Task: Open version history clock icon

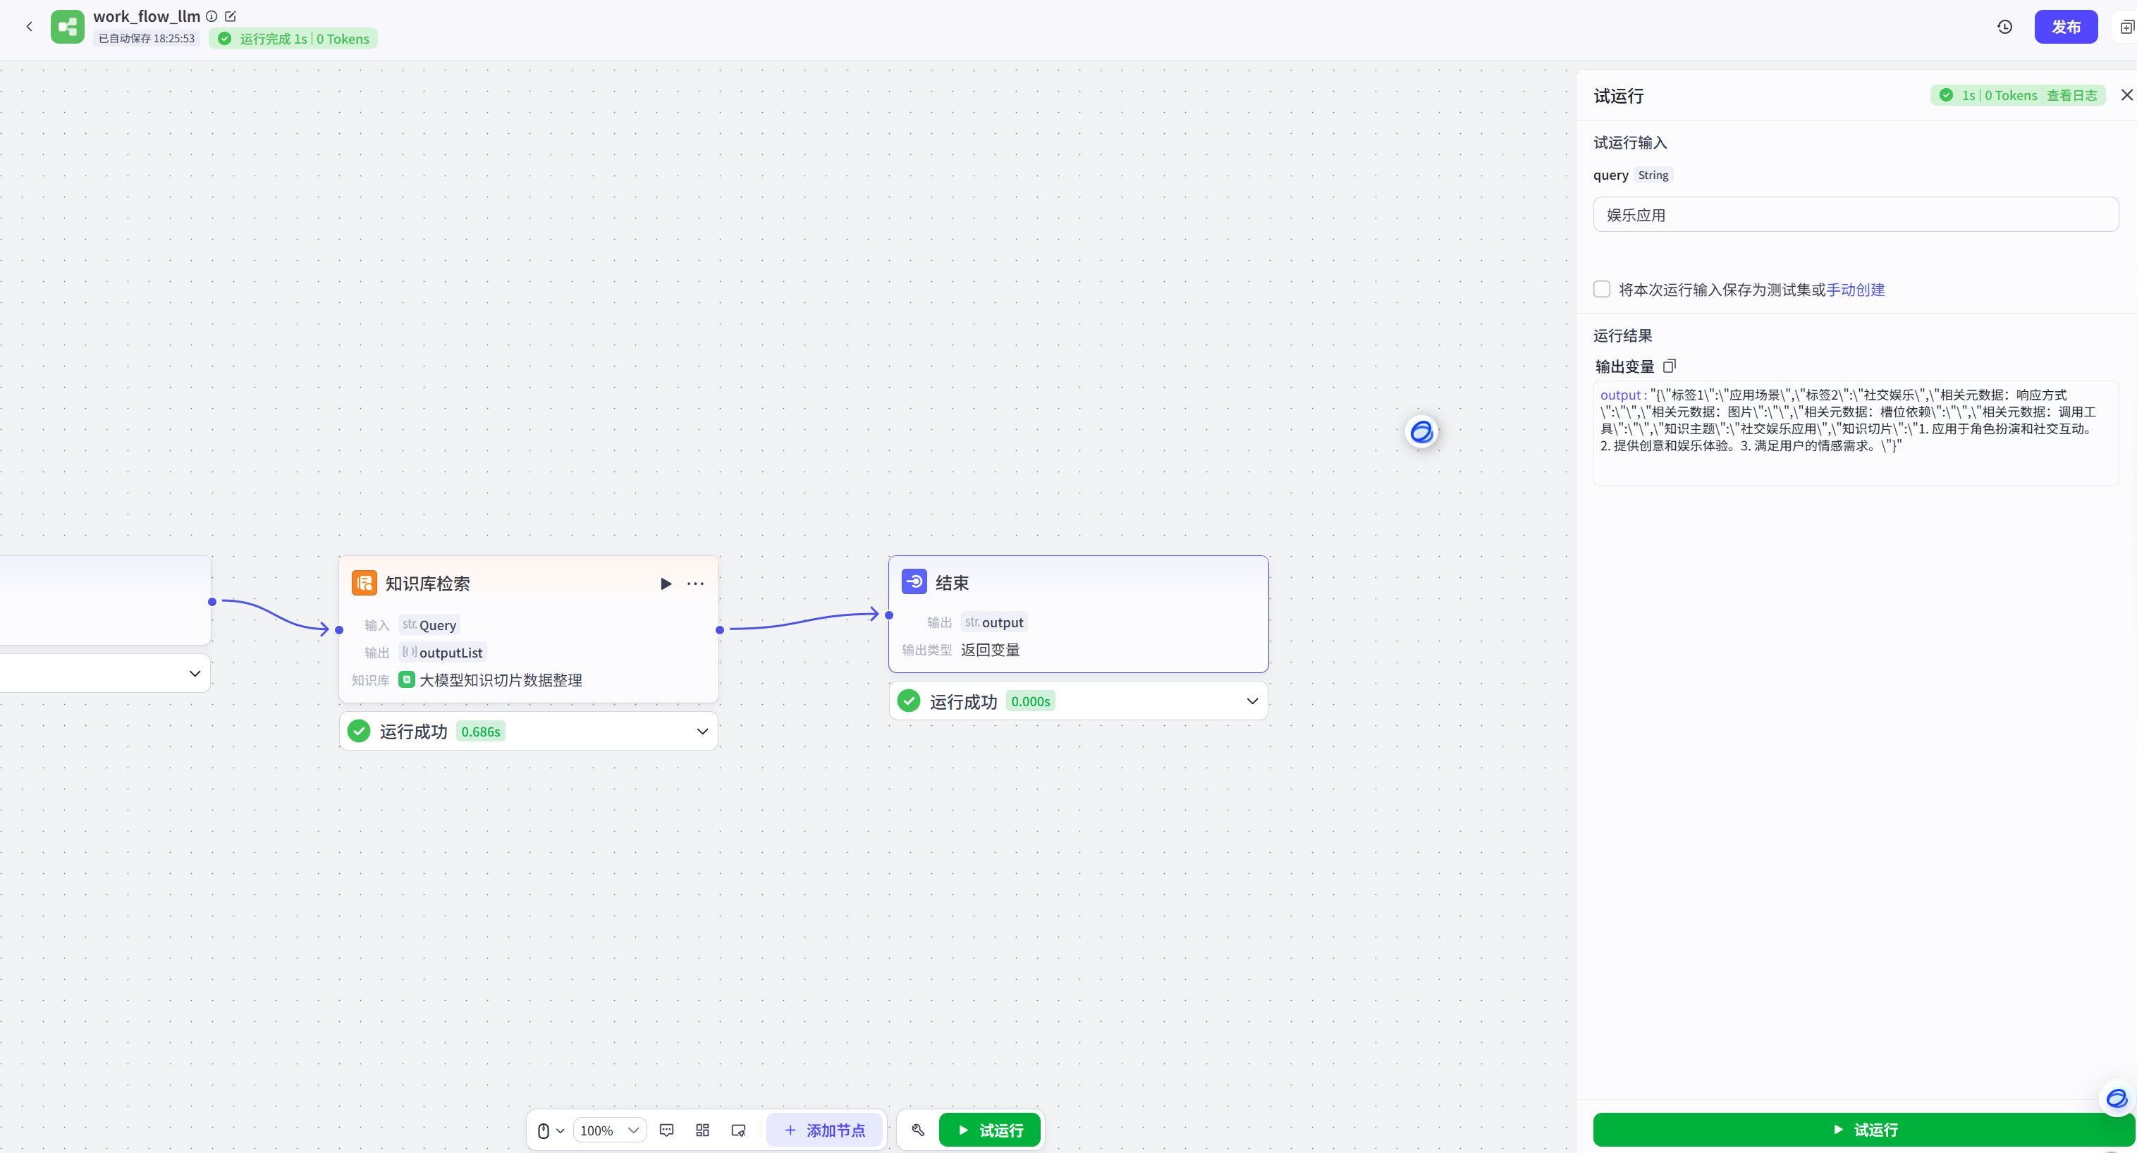Action: tap(2004, 27)
